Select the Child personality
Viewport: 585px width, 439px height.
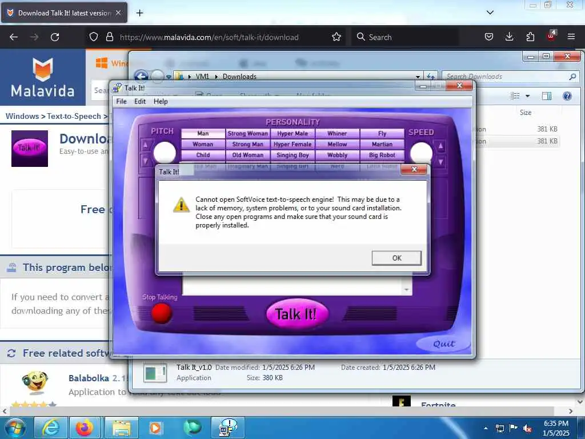pyautogui.click(x=203, y=155)
